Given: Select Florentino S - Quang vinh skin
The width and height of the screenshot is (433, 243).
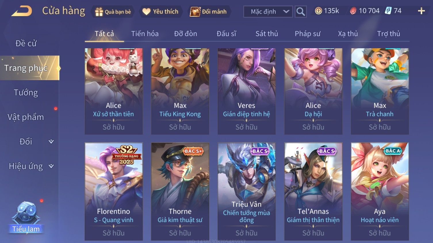Looking at the screenshot, I should coord(114,192).
